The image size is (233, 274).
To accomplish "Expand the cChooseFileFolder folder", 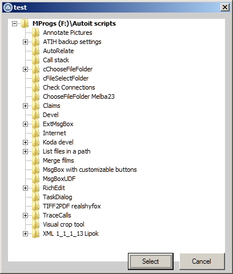I will [25, 69].
